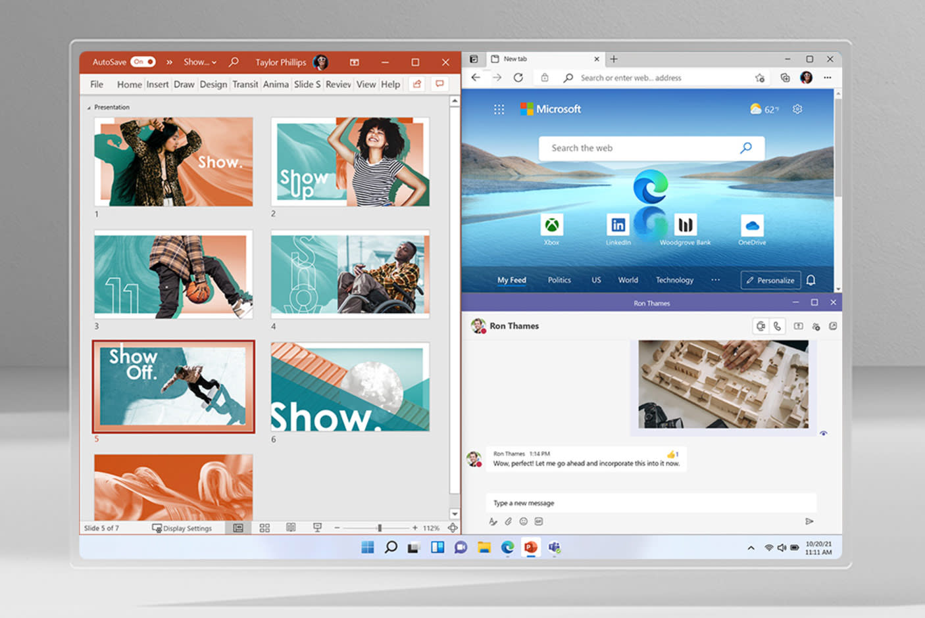Open the PowerPoint Comments icon
This screenshot has width=925, height=618.
439,84
